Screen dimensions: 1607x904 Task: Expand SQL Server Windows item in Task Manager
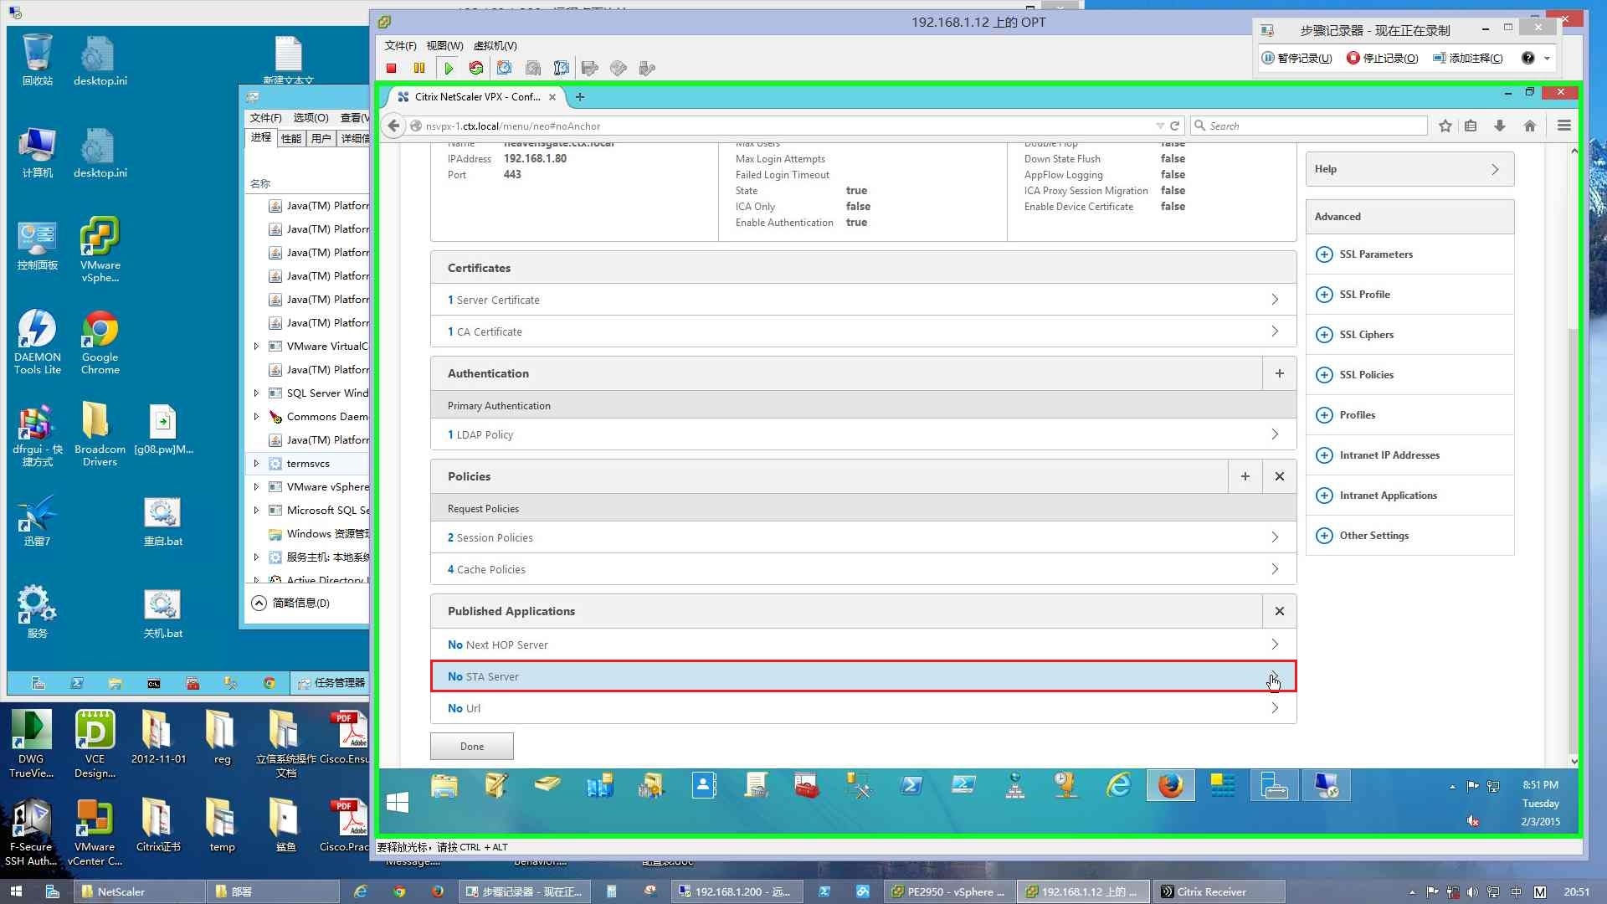(x=256, y=393)
